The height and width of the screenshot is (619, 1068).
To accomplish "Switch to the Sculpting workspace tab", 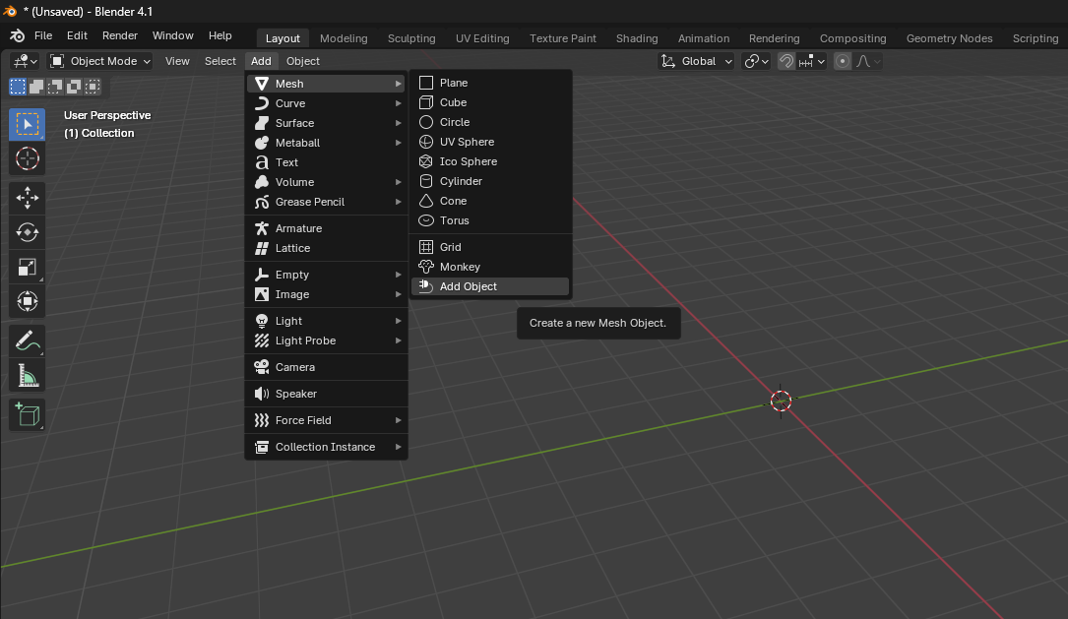I will click(x=411, y=38).
